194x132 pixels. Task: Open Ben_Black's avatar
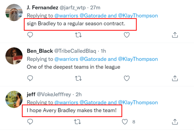click(14, 56)
